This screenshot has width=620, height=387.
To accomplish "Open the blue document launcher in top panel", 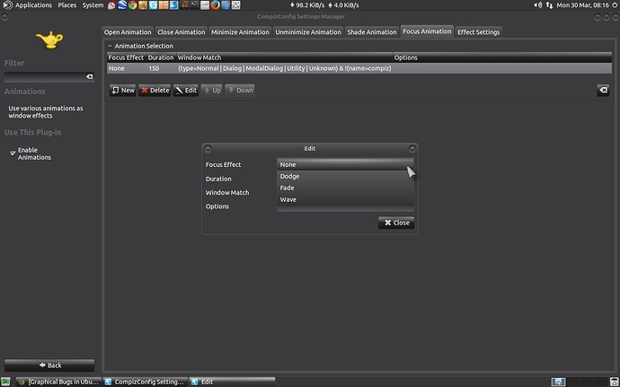I will [226, 5].
